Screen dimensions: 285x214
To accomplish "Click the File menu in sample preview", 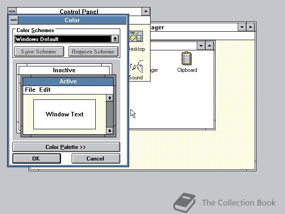I will coord(30,90).
